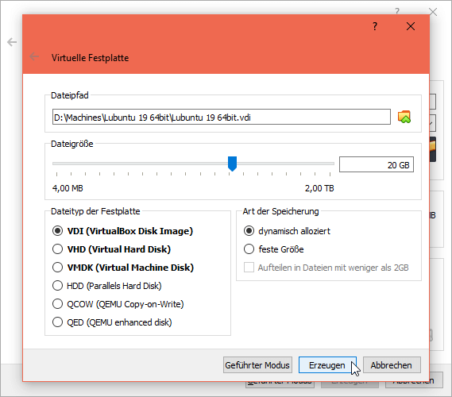Click the Erzeugen button
This screenshot has width=452, height=397.
coord(327,365)
